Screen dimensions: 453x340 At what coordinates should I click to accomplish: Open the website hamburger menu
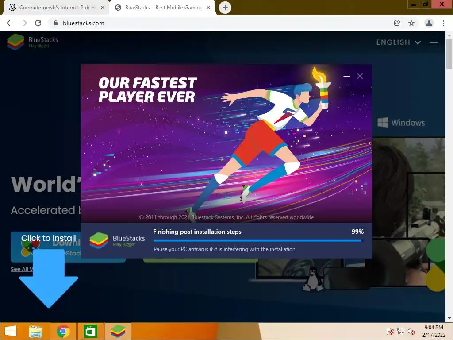pos(434,42)
